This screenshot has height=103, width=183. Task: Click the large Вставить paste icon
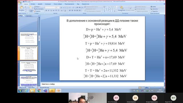[22, 8]
